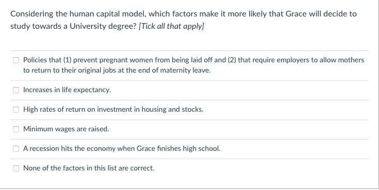The image size is (379, 190).
Task: Select the "Minimum wages are raised" checkbox
Action: coord(16,129)
